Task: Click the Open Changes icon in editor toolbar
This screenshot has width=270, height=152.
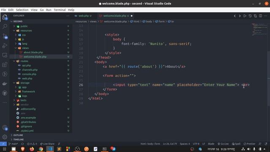Action: point(255,16)
